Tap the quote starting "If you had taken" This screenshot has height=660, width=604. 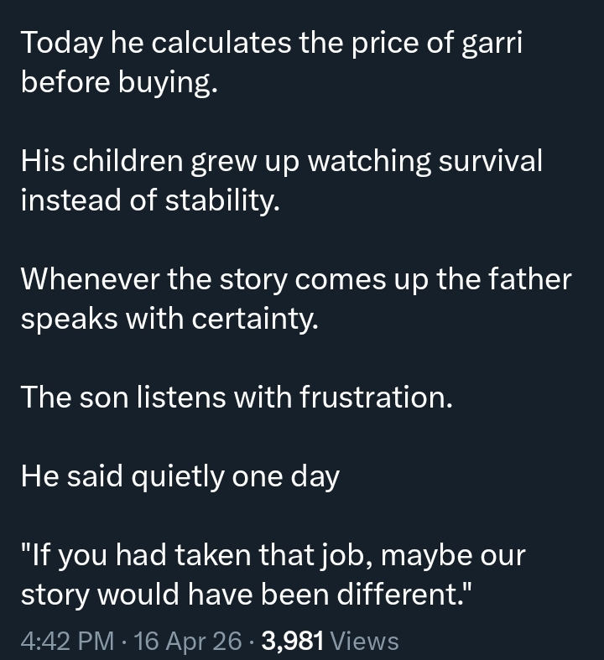click(x=272, y=555)
